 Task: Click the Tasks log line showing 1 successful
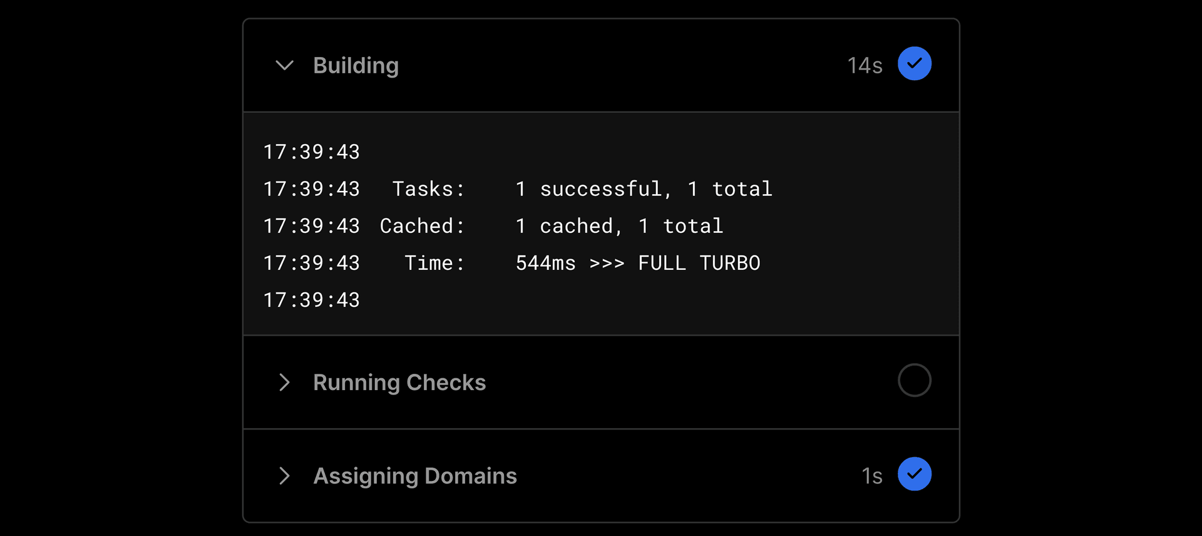[518, 188]
